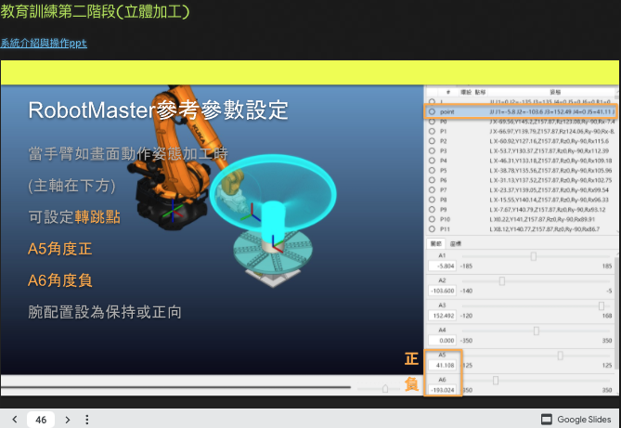Click the slide number 46 field

[x=41, y=420]
